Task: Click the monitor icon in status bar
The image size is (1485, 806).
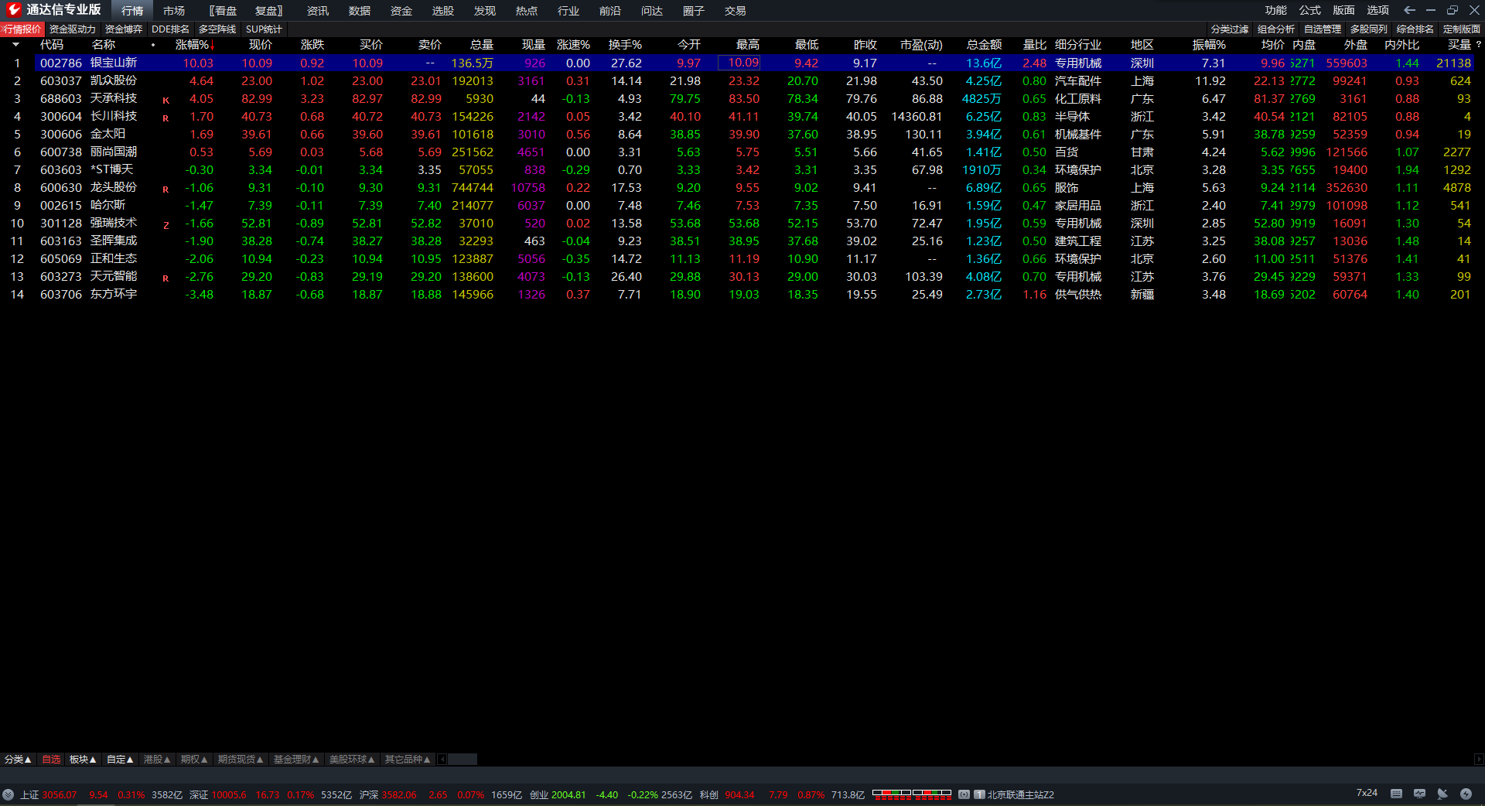Action: coord(1419,794)
